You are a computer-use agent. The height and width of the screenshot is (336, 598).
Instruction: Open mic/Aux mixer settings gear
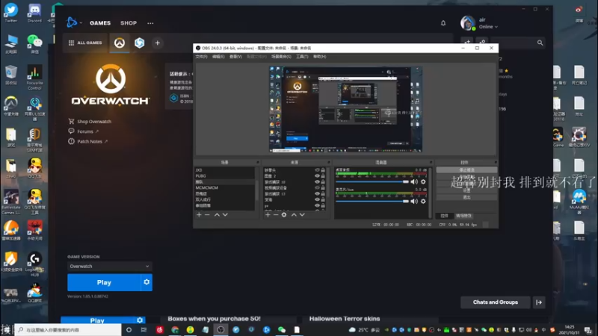click(x=423, y=201)
